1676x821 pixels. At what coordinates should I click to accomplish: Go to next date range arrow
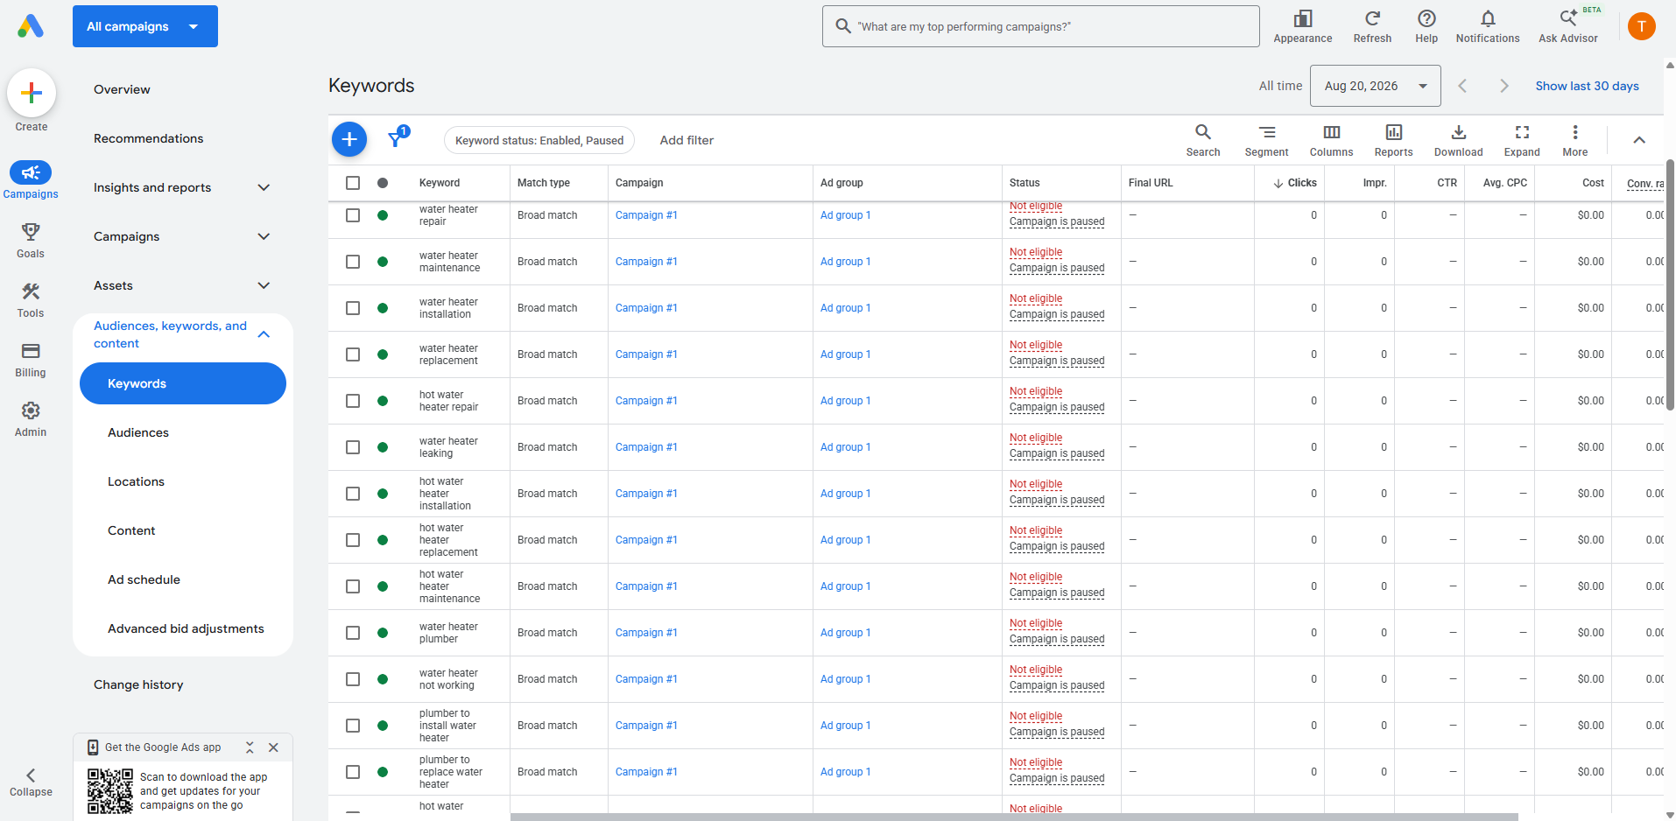tap(1504, 86)
